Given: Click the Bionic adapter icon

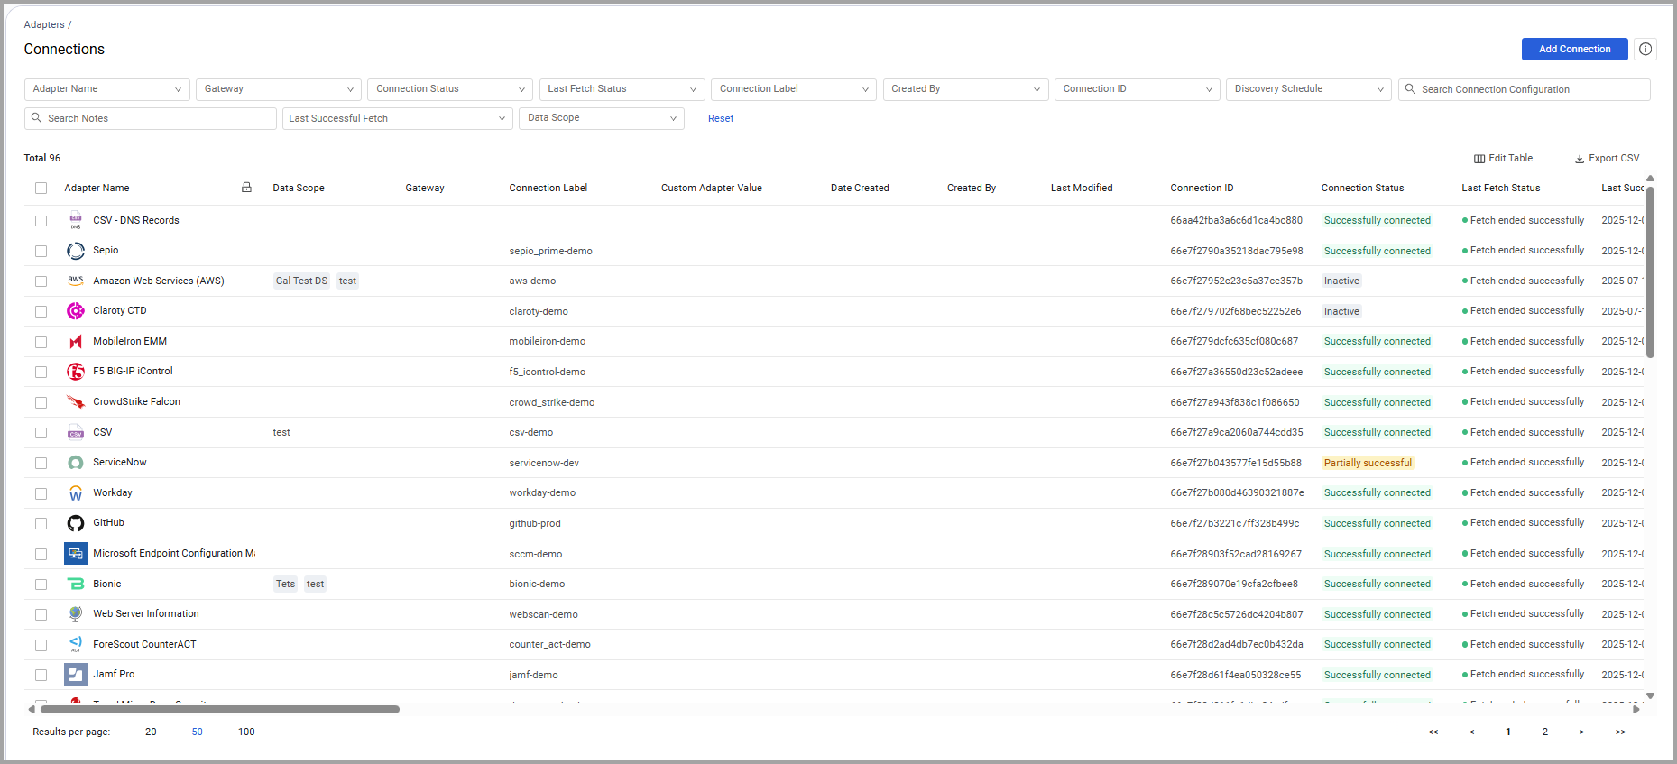Looking at the screenshot, I should tap(76, 585).
